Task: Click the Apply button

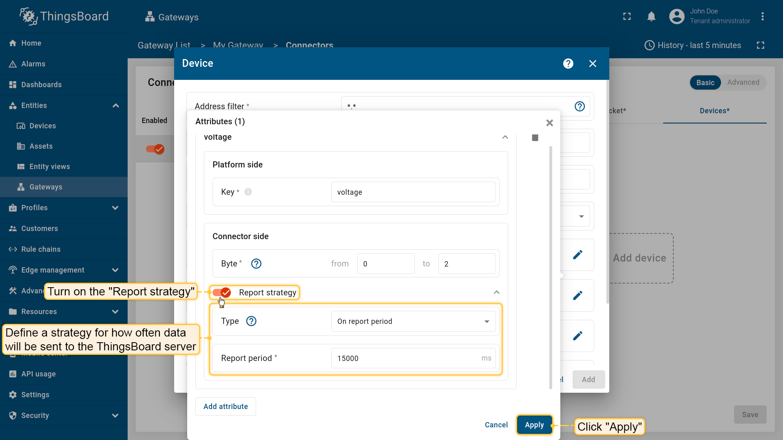Action: [x=534, y=425]
